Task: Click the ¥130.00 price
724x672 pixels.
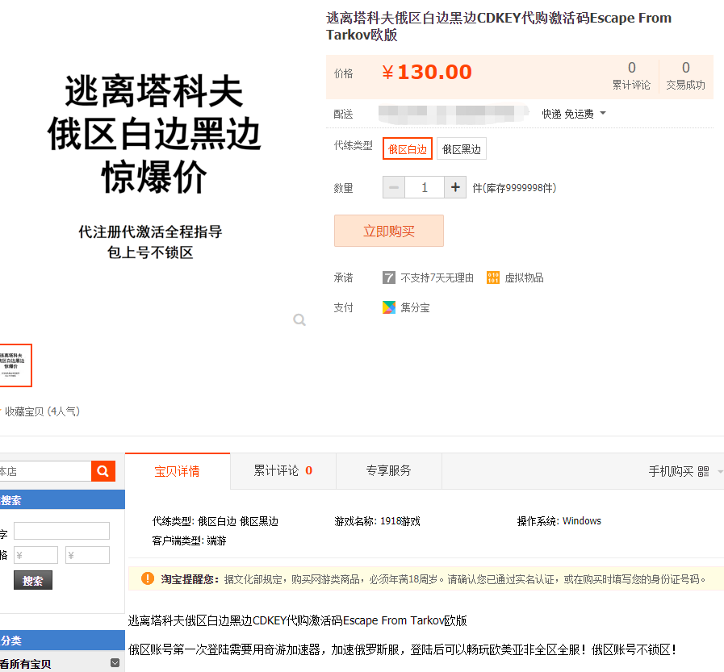Action: (x=427, y=72)
